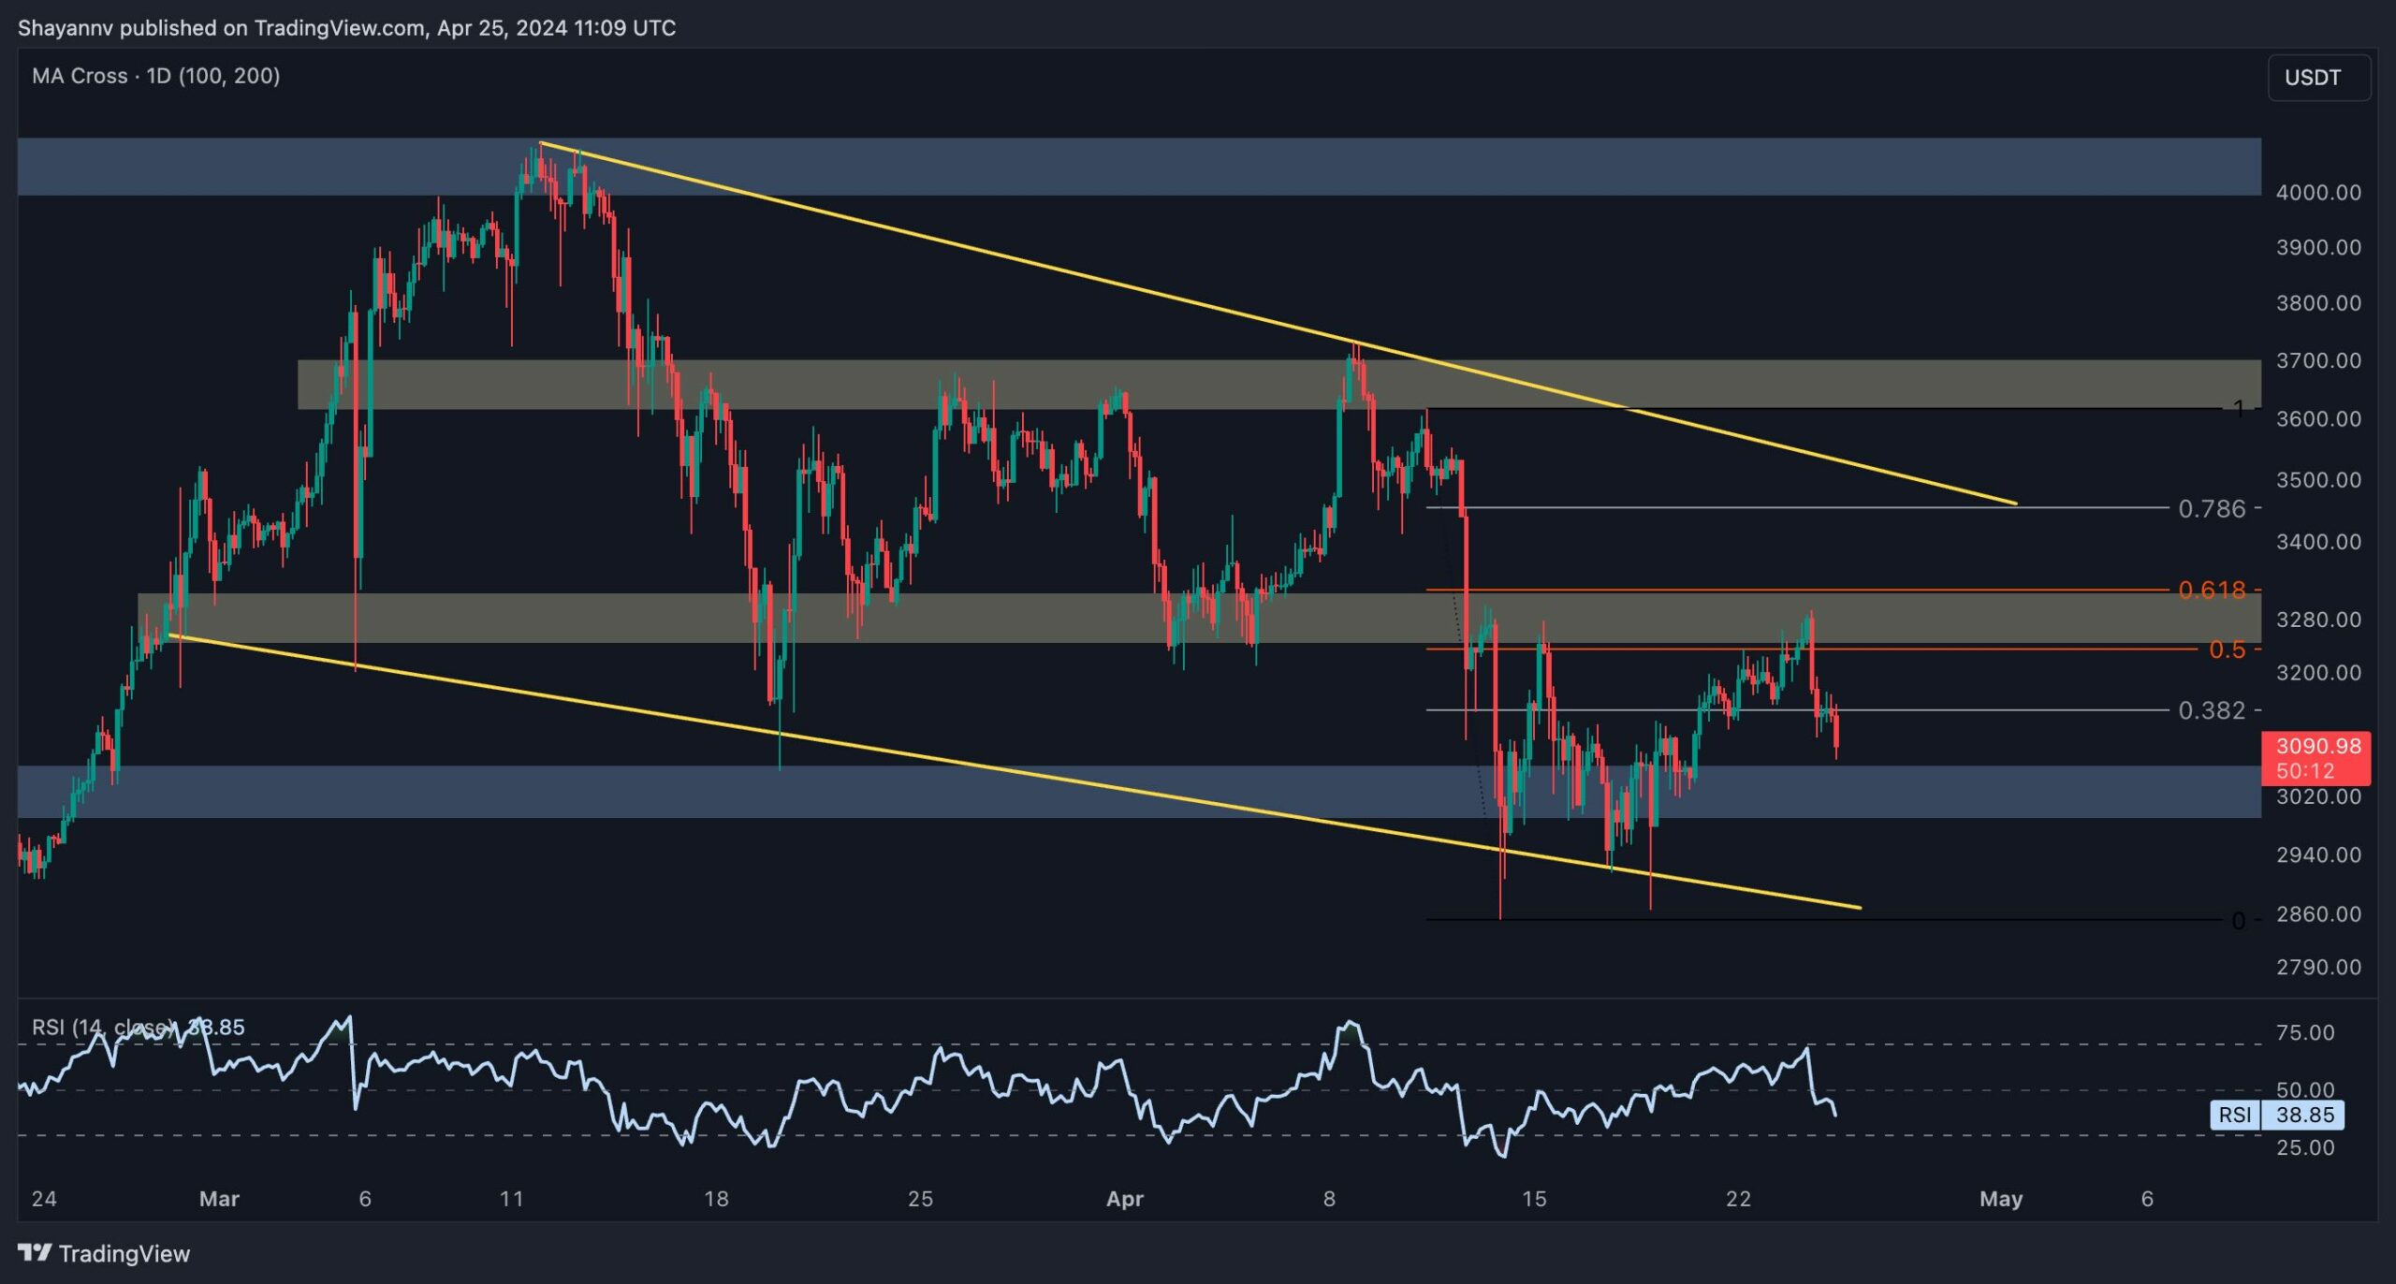Click the USDT currency button
This screenshot has height=1284, width=2396.
click(2318, 78)
